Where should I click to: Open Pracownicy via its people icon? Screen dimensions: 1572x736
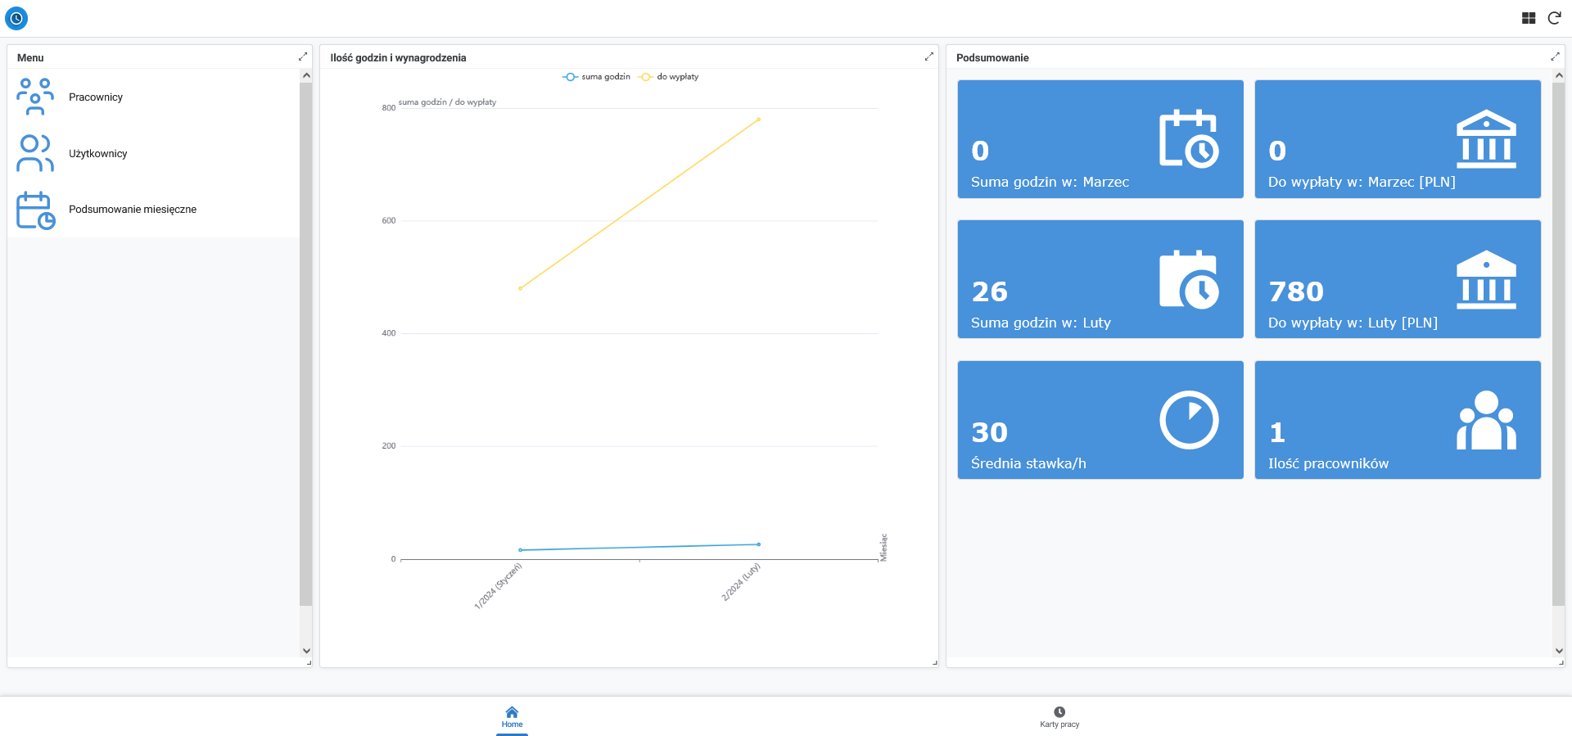coord(35,97)
